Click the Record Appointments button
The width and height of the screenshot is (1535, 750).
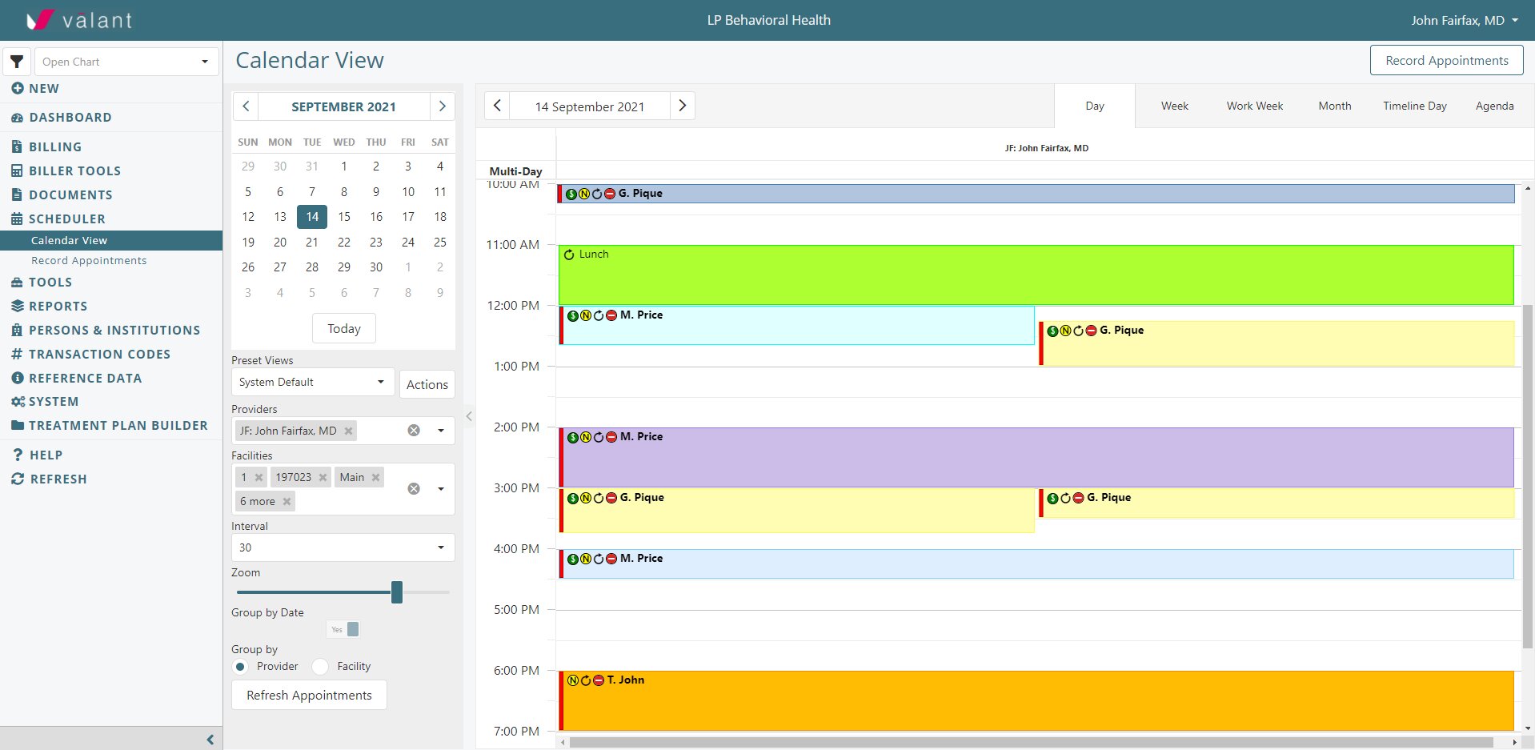point(1446,61)
